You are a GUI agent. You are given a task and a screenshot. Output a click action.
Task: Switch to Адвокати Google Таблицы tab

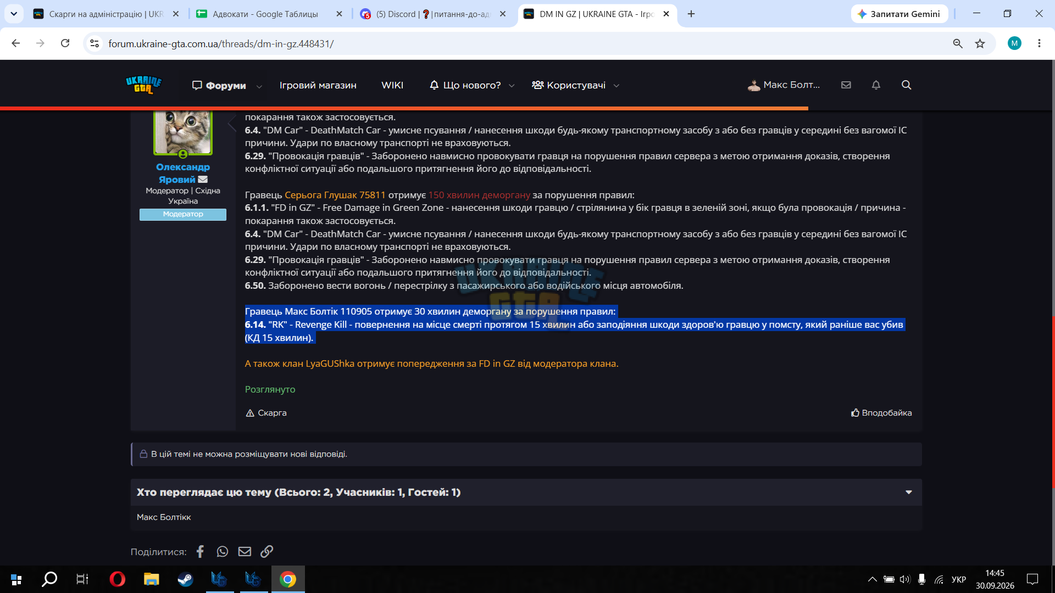pyautogui.click(x=264, y=14)
